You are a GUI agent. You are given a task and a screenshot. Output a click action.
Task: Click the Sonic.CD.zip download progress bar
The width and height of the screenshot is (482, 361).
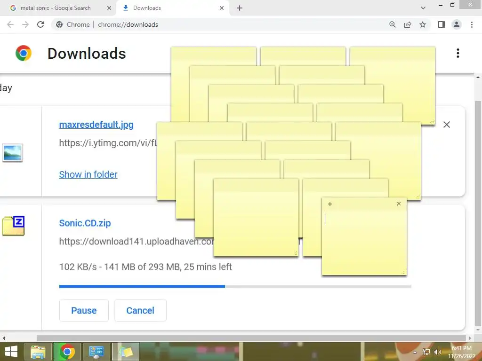pos(235,286)
